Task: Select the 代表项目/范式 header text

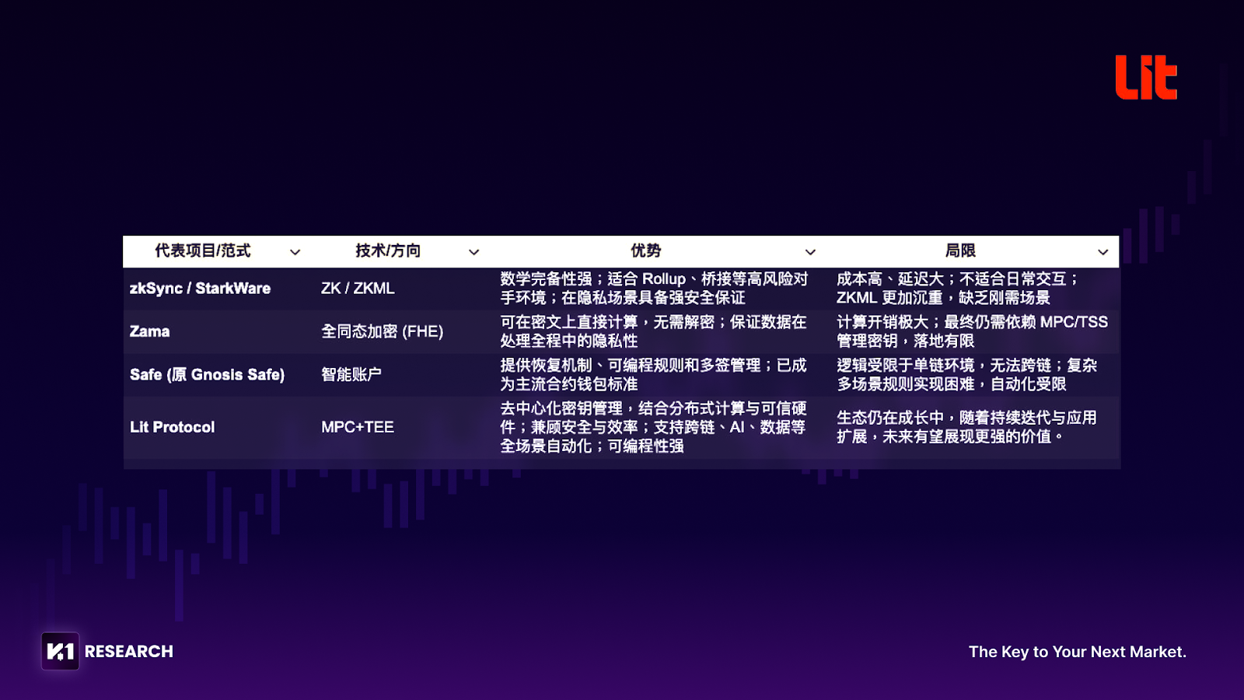Action: [x=202, y=250]
